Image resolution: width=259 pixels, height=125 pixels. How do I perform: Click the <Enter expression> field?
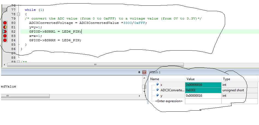[169, 101]
